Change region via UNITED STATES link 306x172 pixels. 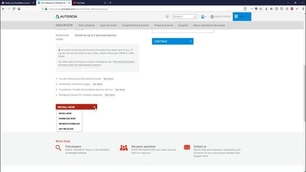pyautogui.click(x=222, y=17)
